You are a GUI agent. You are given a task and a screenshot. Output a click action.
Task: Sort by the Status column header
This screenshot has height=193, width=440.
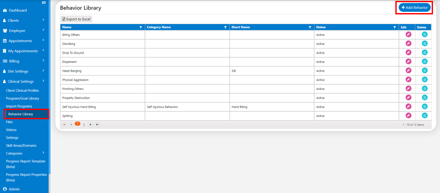(x=321, y=28)
